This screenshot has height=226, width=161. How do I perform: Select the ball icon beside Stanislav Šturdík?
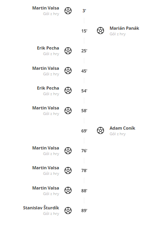pos(68,211)
